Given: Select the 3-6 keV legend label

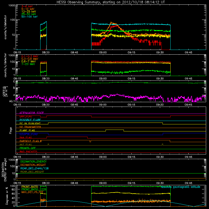Looking at the screenshot, I should click(x=27, y=6).
